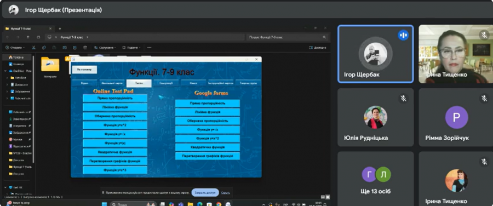Image resolution: width=493 pixels, height=206 pixels.
Task: Click the Закрыть доступ button
Action: pyautogui.click(x=205, y=192)
